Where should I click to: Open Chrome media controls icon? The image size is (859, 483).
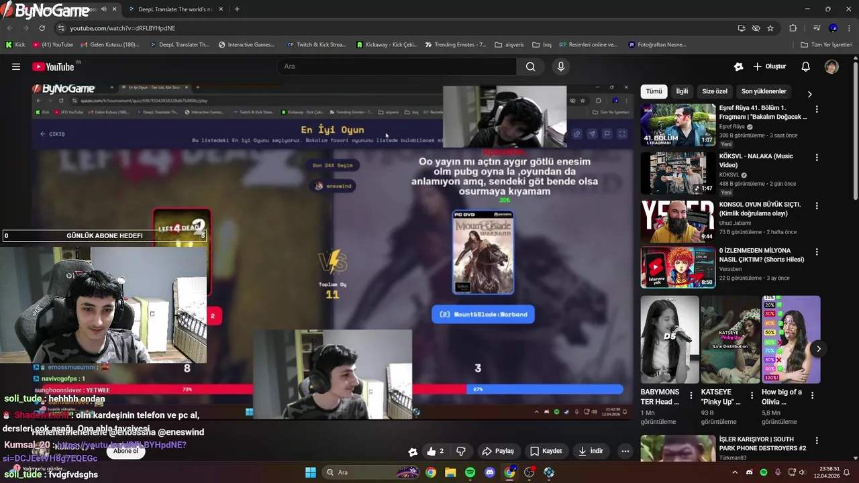click(817, 28)
